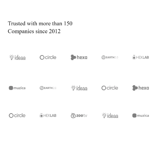The width and height of the screenshot is (166, 143).
Task: Click the zootv TV icon
Action: [x=73, y=115]
